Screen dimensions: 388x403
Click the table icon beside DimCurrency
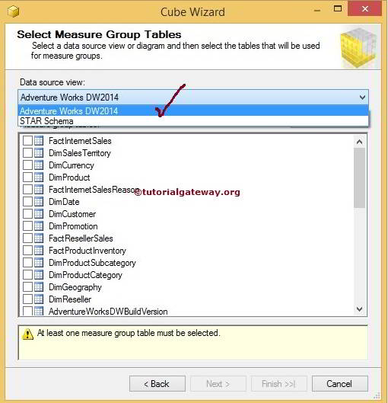coord(39,165)
